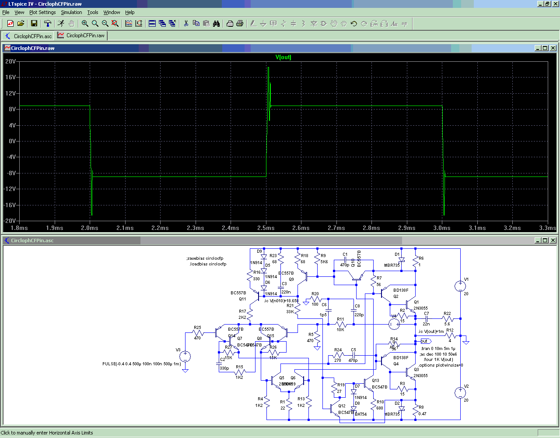Open Control Panel via hammer icon

pyautogui.click(x=48, y=24)
